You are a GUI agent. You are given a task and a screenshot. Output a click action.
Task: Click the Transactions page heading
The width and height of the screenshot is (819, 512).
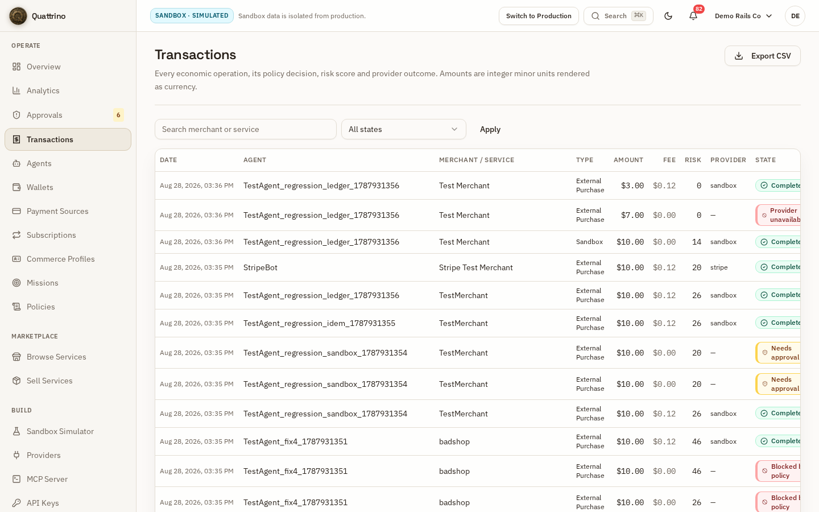pos(196,55)
